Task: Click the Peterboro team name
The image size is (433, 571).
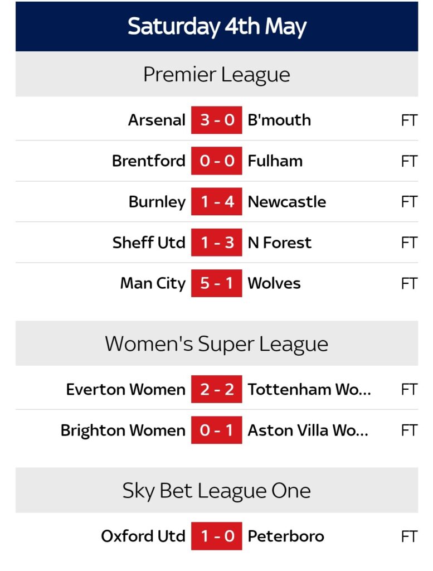Action: pyautogui.click(x=285, y=536)
